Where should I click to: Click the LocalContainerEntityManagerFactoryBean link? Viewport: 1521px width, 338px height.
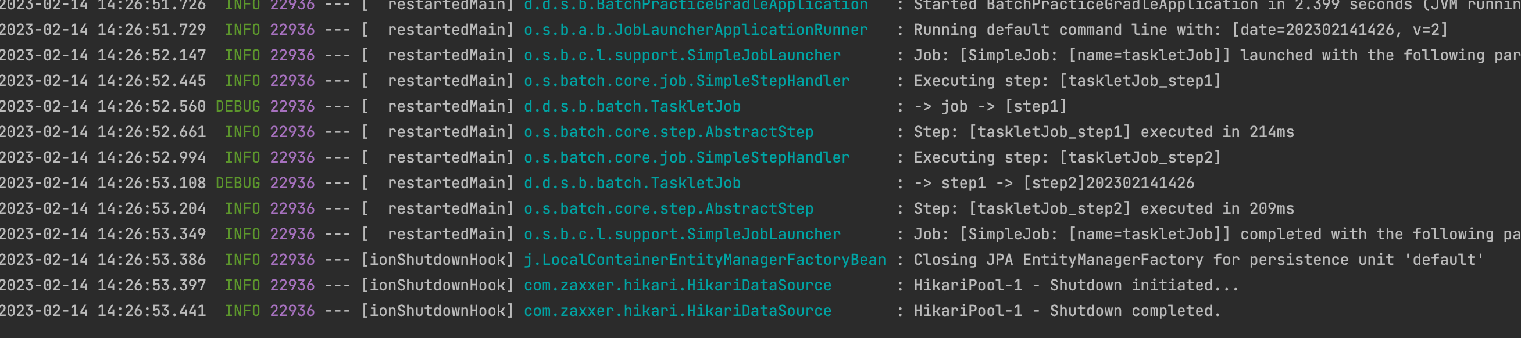(705, 260)
